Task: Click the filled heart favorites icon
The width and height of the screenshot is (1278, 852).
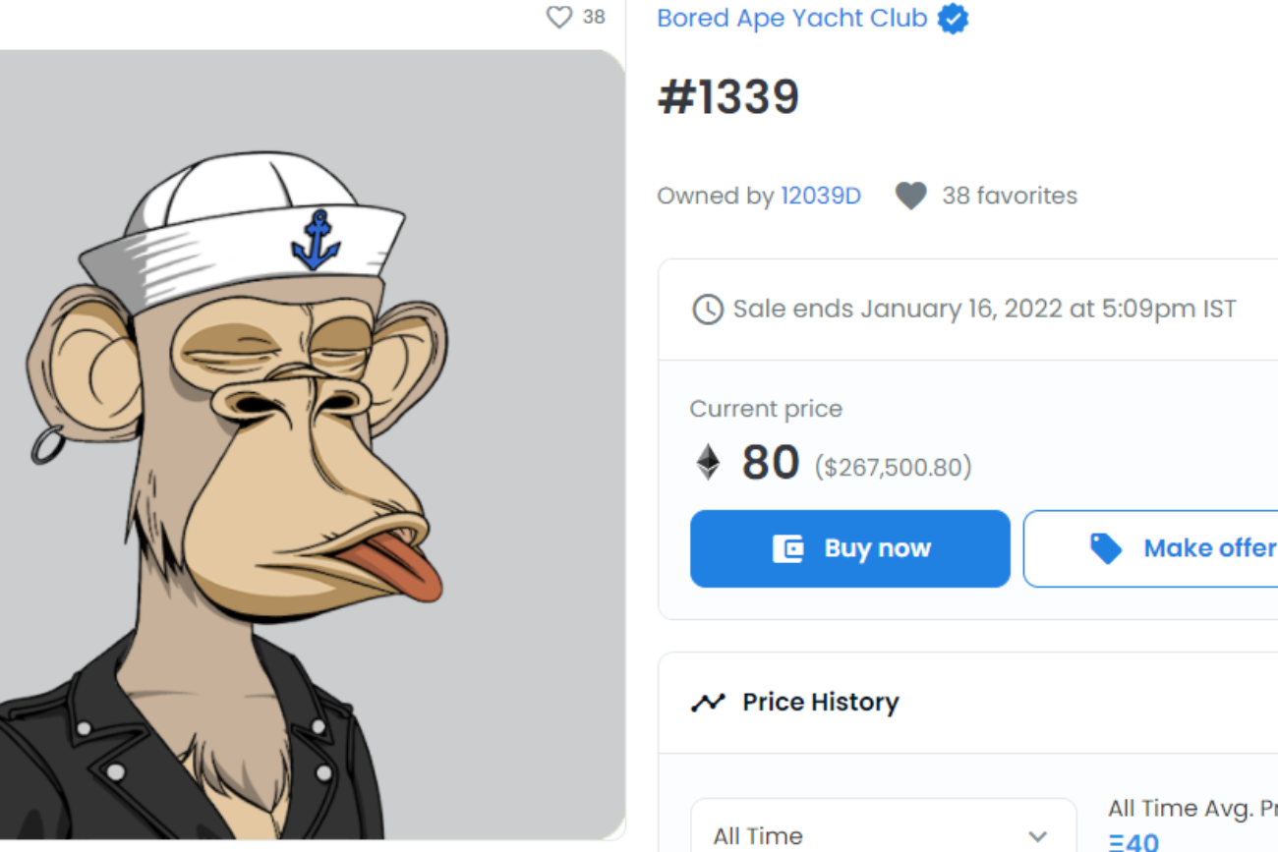Action: click(910, 197)
